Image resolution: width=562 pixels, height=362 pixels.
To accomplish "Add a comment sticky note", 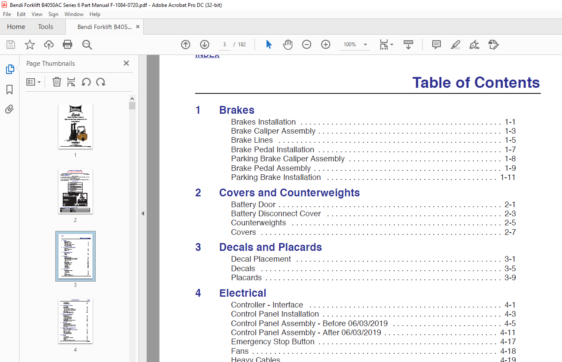I will click(x=437, y=45).
